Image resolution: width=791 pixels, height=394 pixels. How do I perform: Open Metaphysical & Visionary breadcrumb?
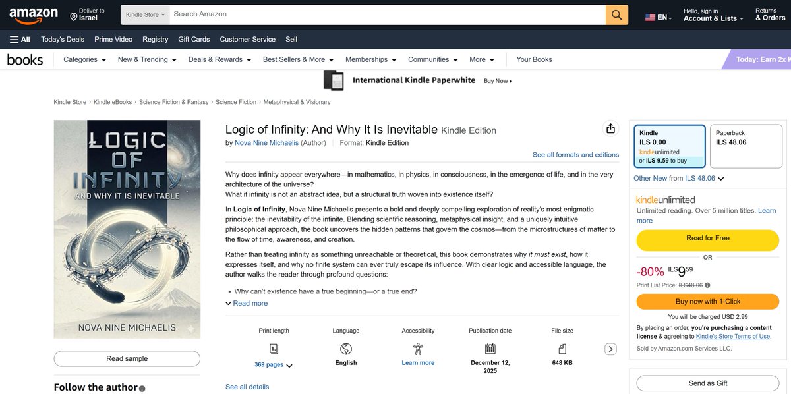click(297, 102)
